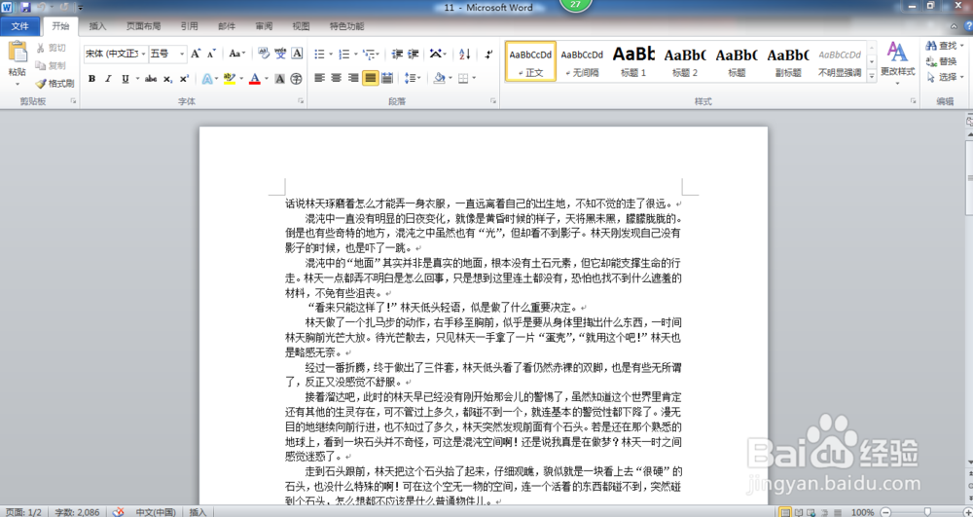Click the Enclose Characters (字 in circle) icon

(297, 79)
